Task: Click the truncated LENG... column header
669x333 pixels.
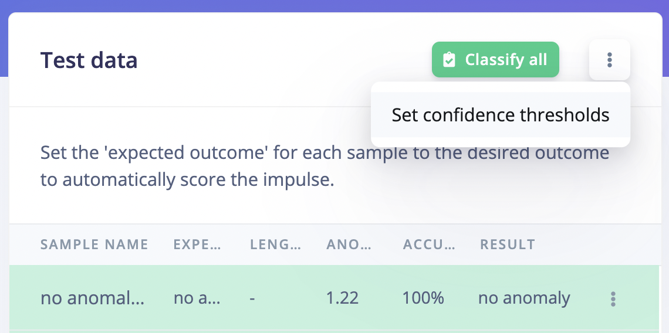Action: coord(275,244)
